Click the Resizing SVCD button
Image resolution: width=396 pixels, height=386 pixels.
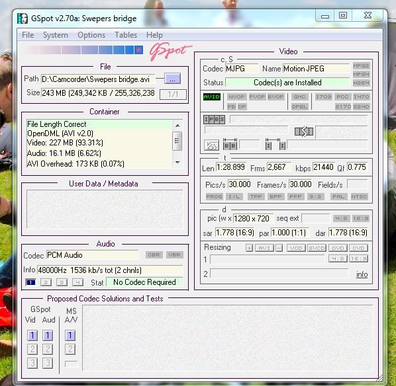coord(317,248)
